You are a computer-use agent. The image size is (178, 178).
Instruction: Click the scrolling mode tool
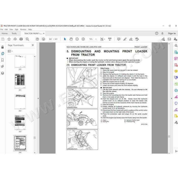[x=110, y=39]
